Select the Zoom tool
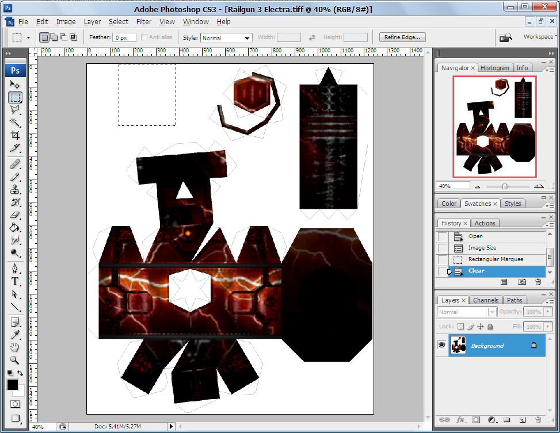This screenshot has width=560, height=433. click(x=14, y=360)
